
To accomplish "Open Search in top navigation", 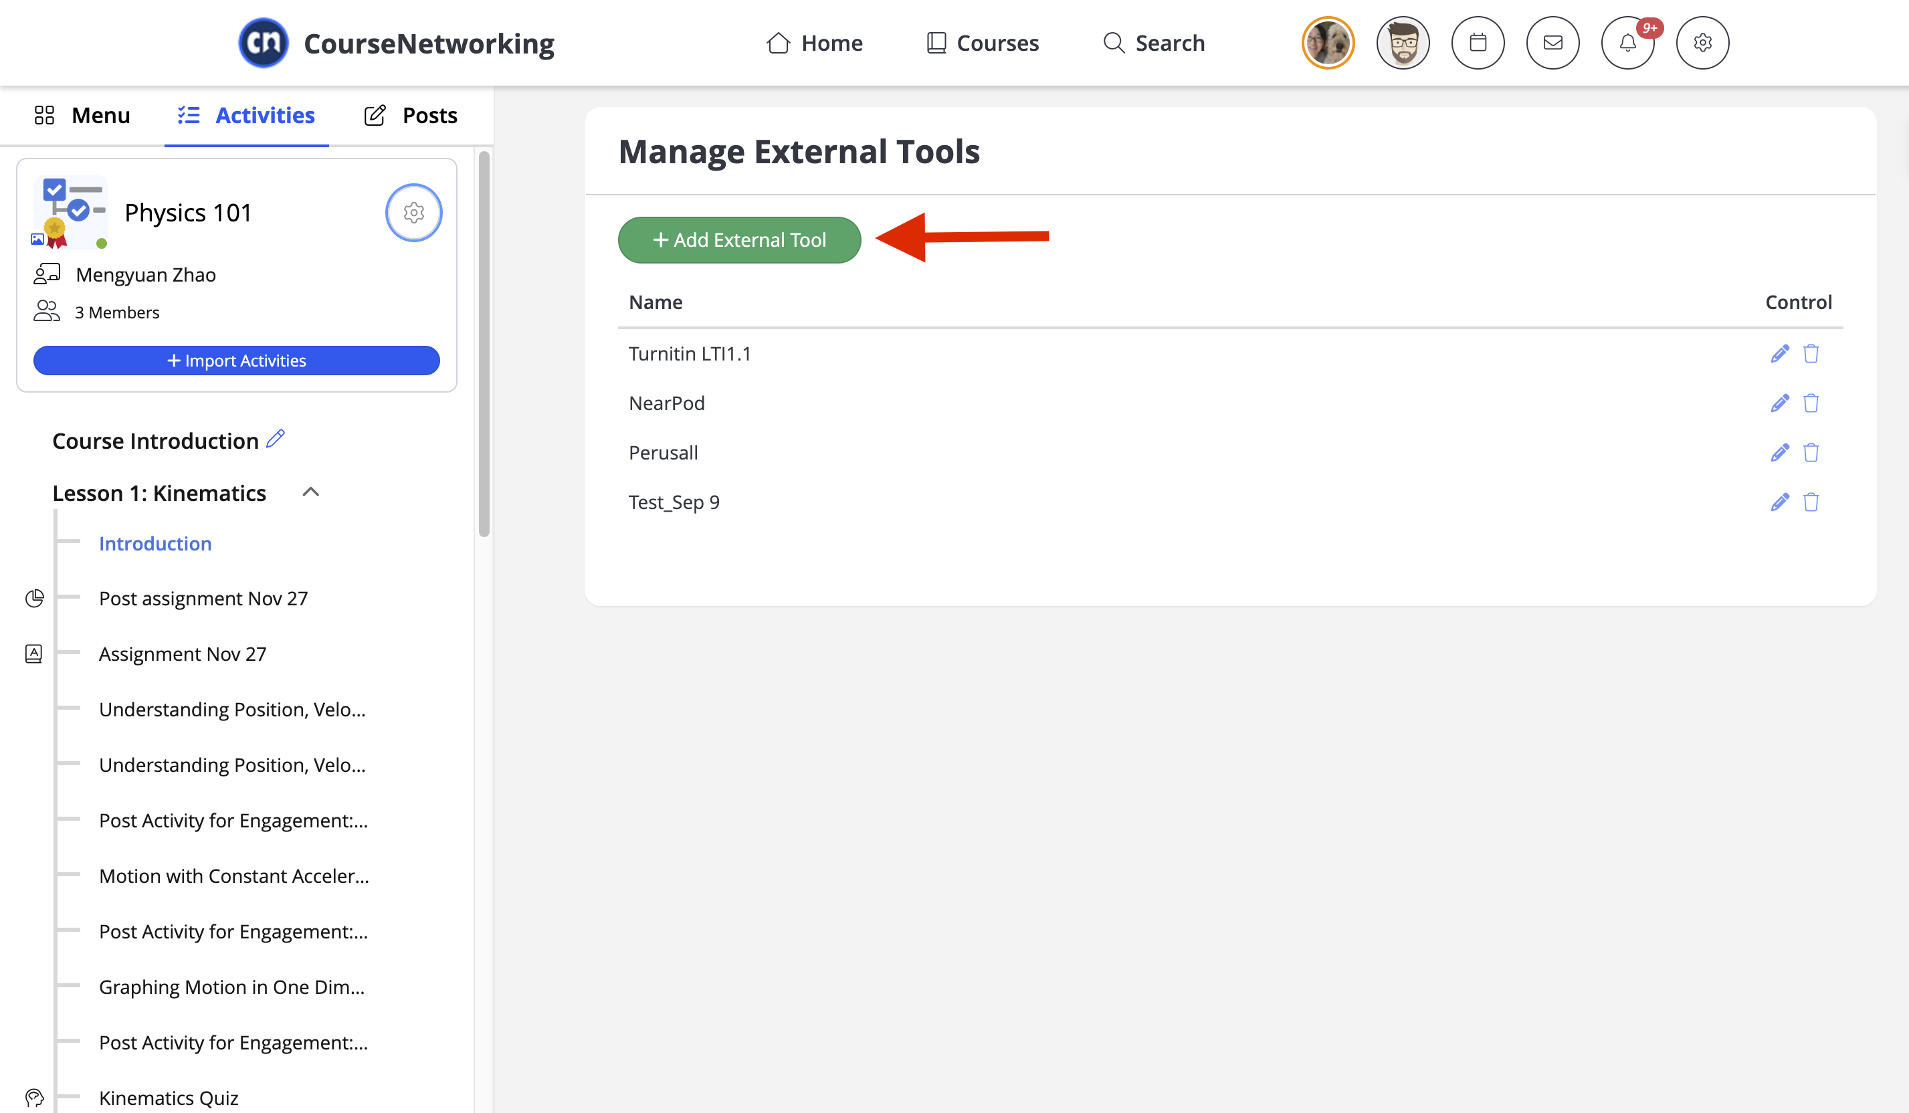I will pyautogui.click(x=1154, y=43).
